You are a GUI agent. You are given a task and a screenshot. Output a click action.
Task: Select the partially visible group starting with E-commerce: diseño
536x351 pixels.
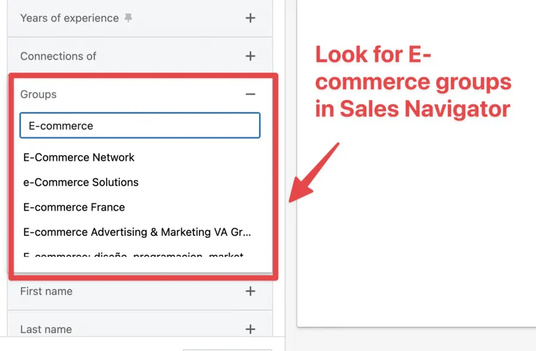pyautogui.click(x=133, y=255)
